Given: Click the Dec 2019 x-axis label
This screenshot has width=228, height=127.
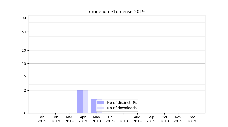Looking at the screenshot, I should [192, 119].
